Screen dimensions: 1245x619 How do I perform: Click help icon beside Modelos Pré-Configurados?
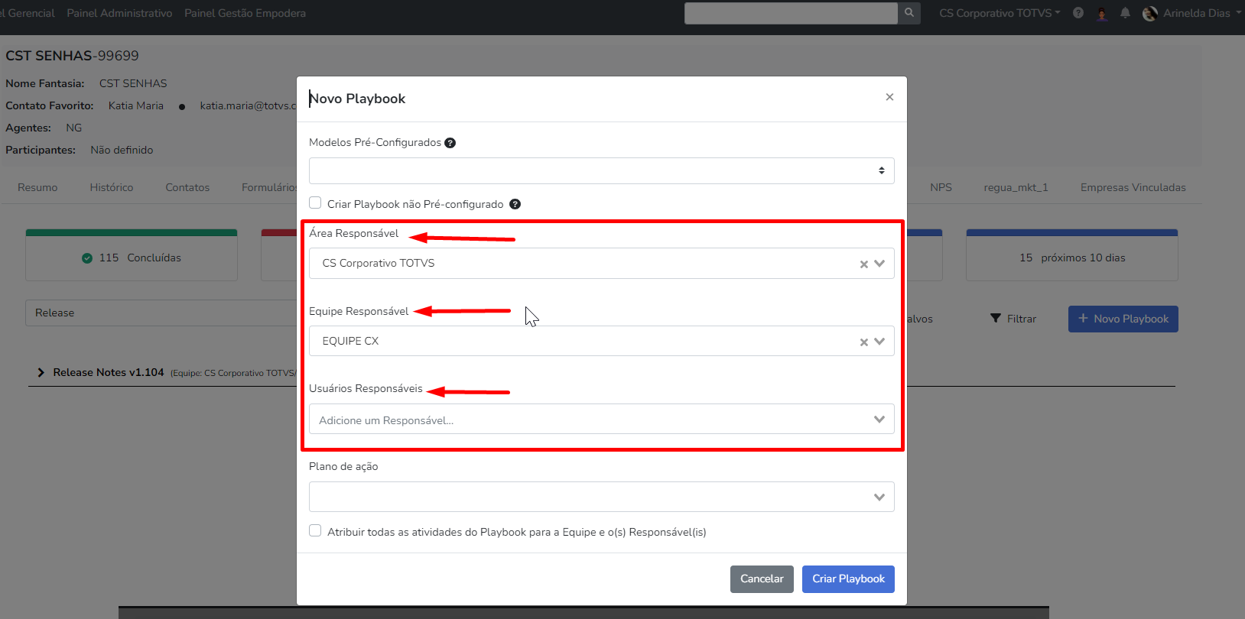coord(450,143)
